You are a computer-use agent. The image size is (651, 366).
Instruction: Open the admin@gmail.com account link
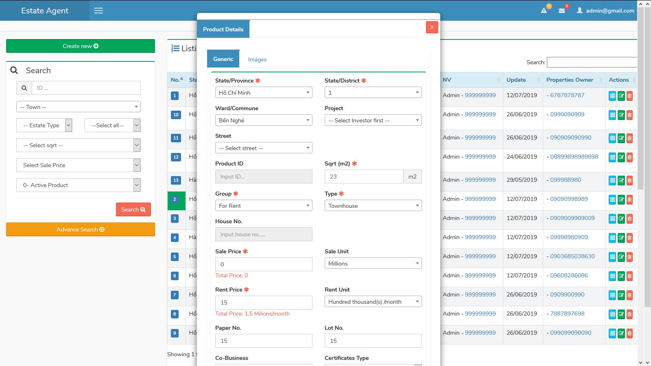610,11
